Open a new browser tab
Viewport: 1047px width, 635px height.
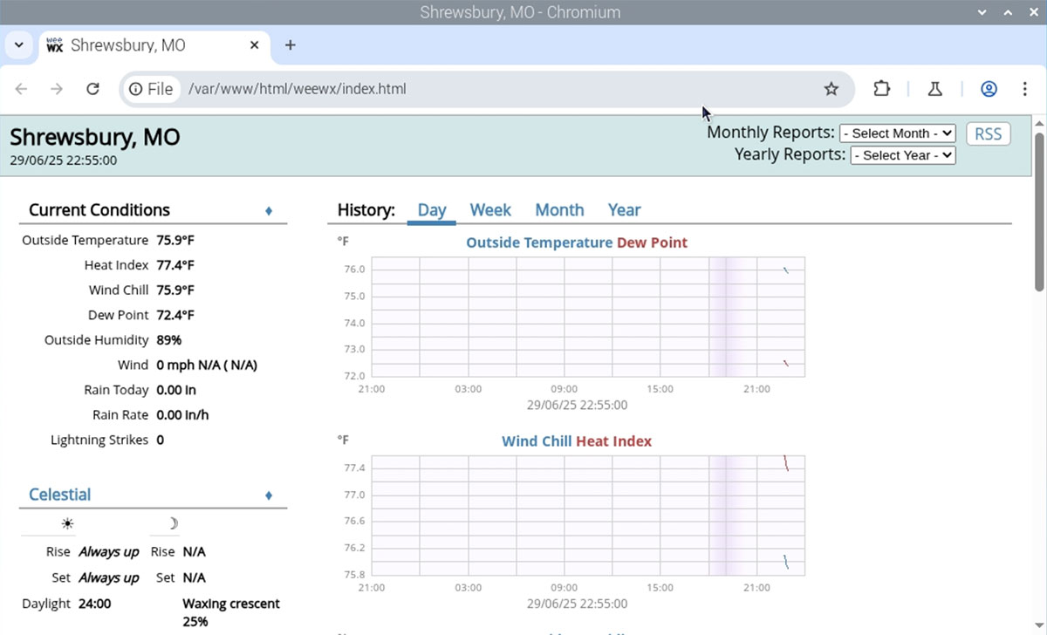tap(291, 45)
